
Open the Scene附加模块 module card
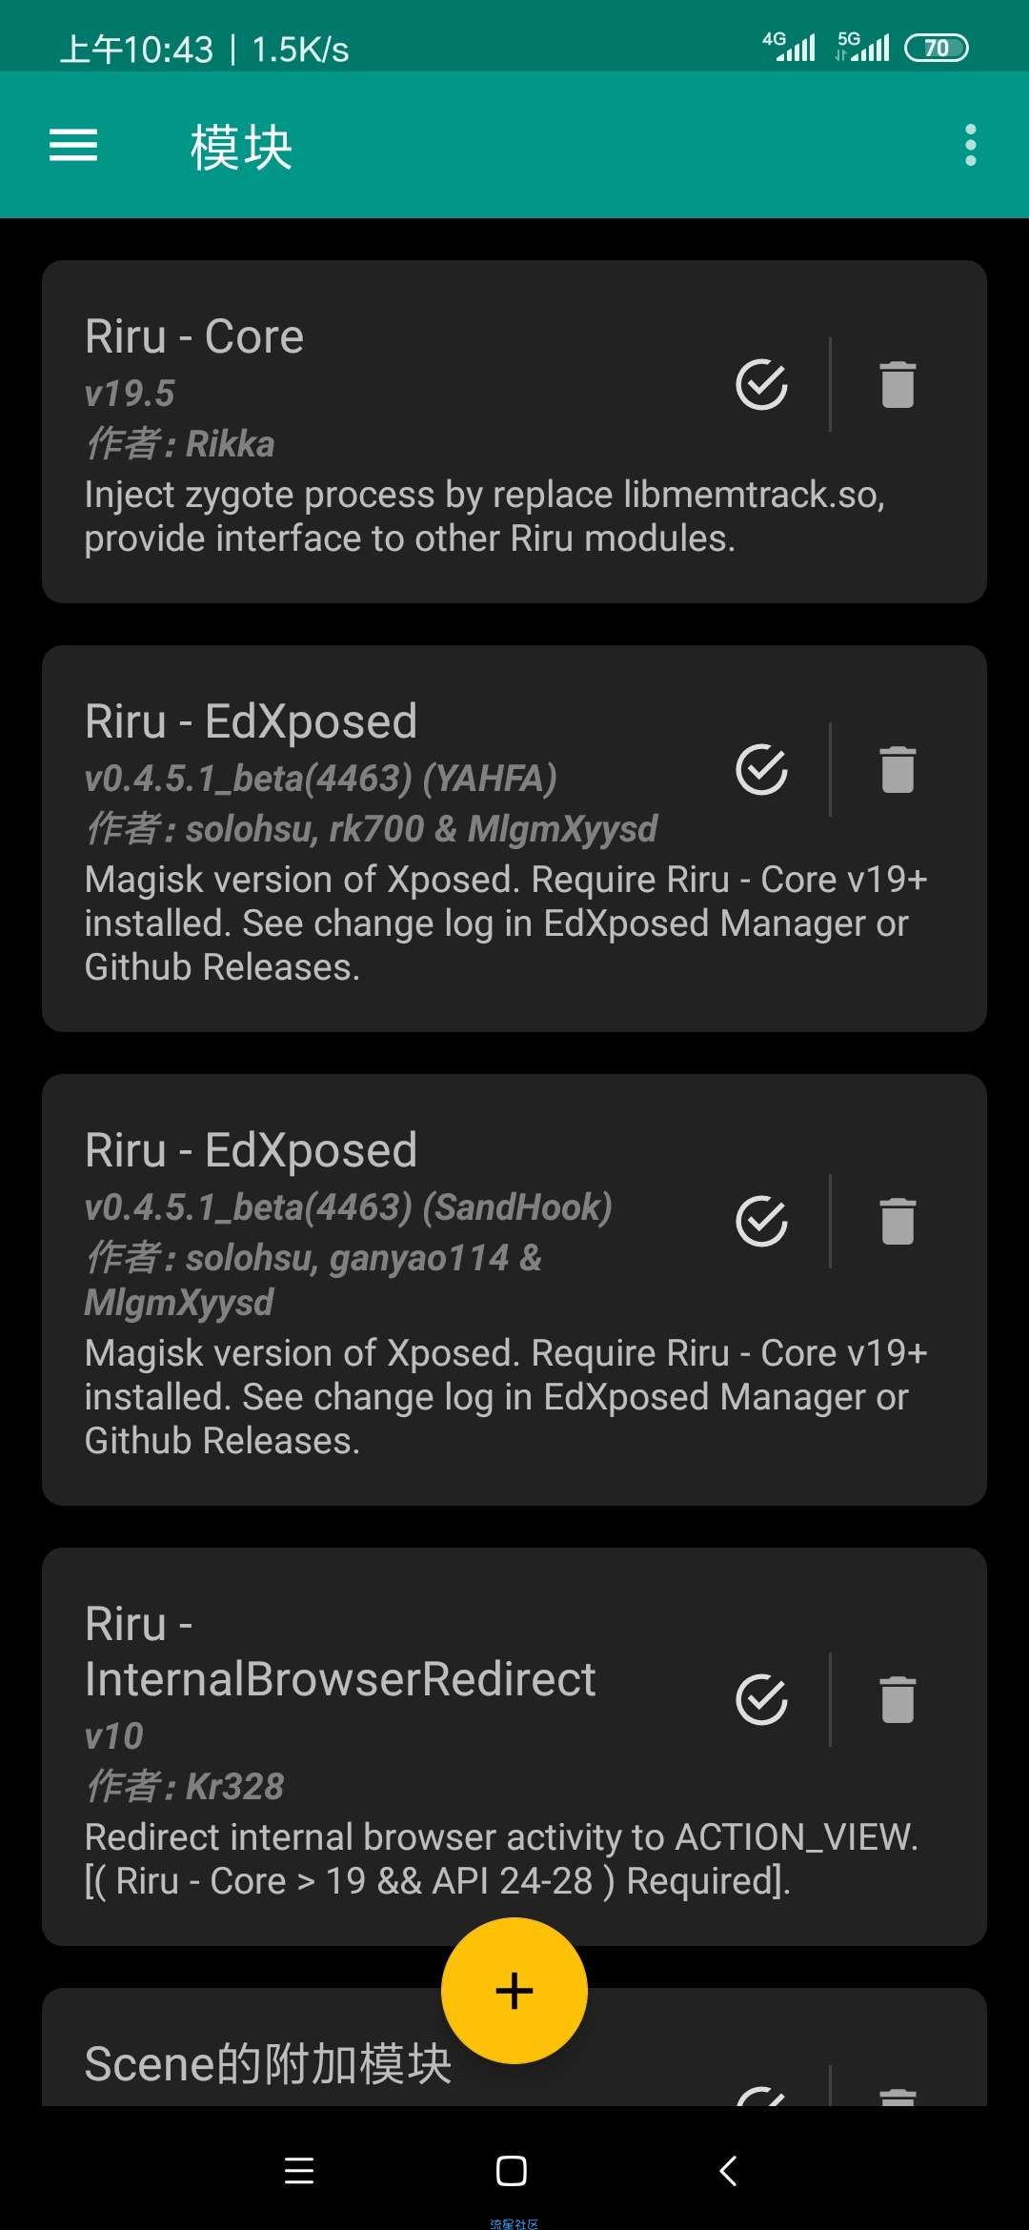point(514,2047)
